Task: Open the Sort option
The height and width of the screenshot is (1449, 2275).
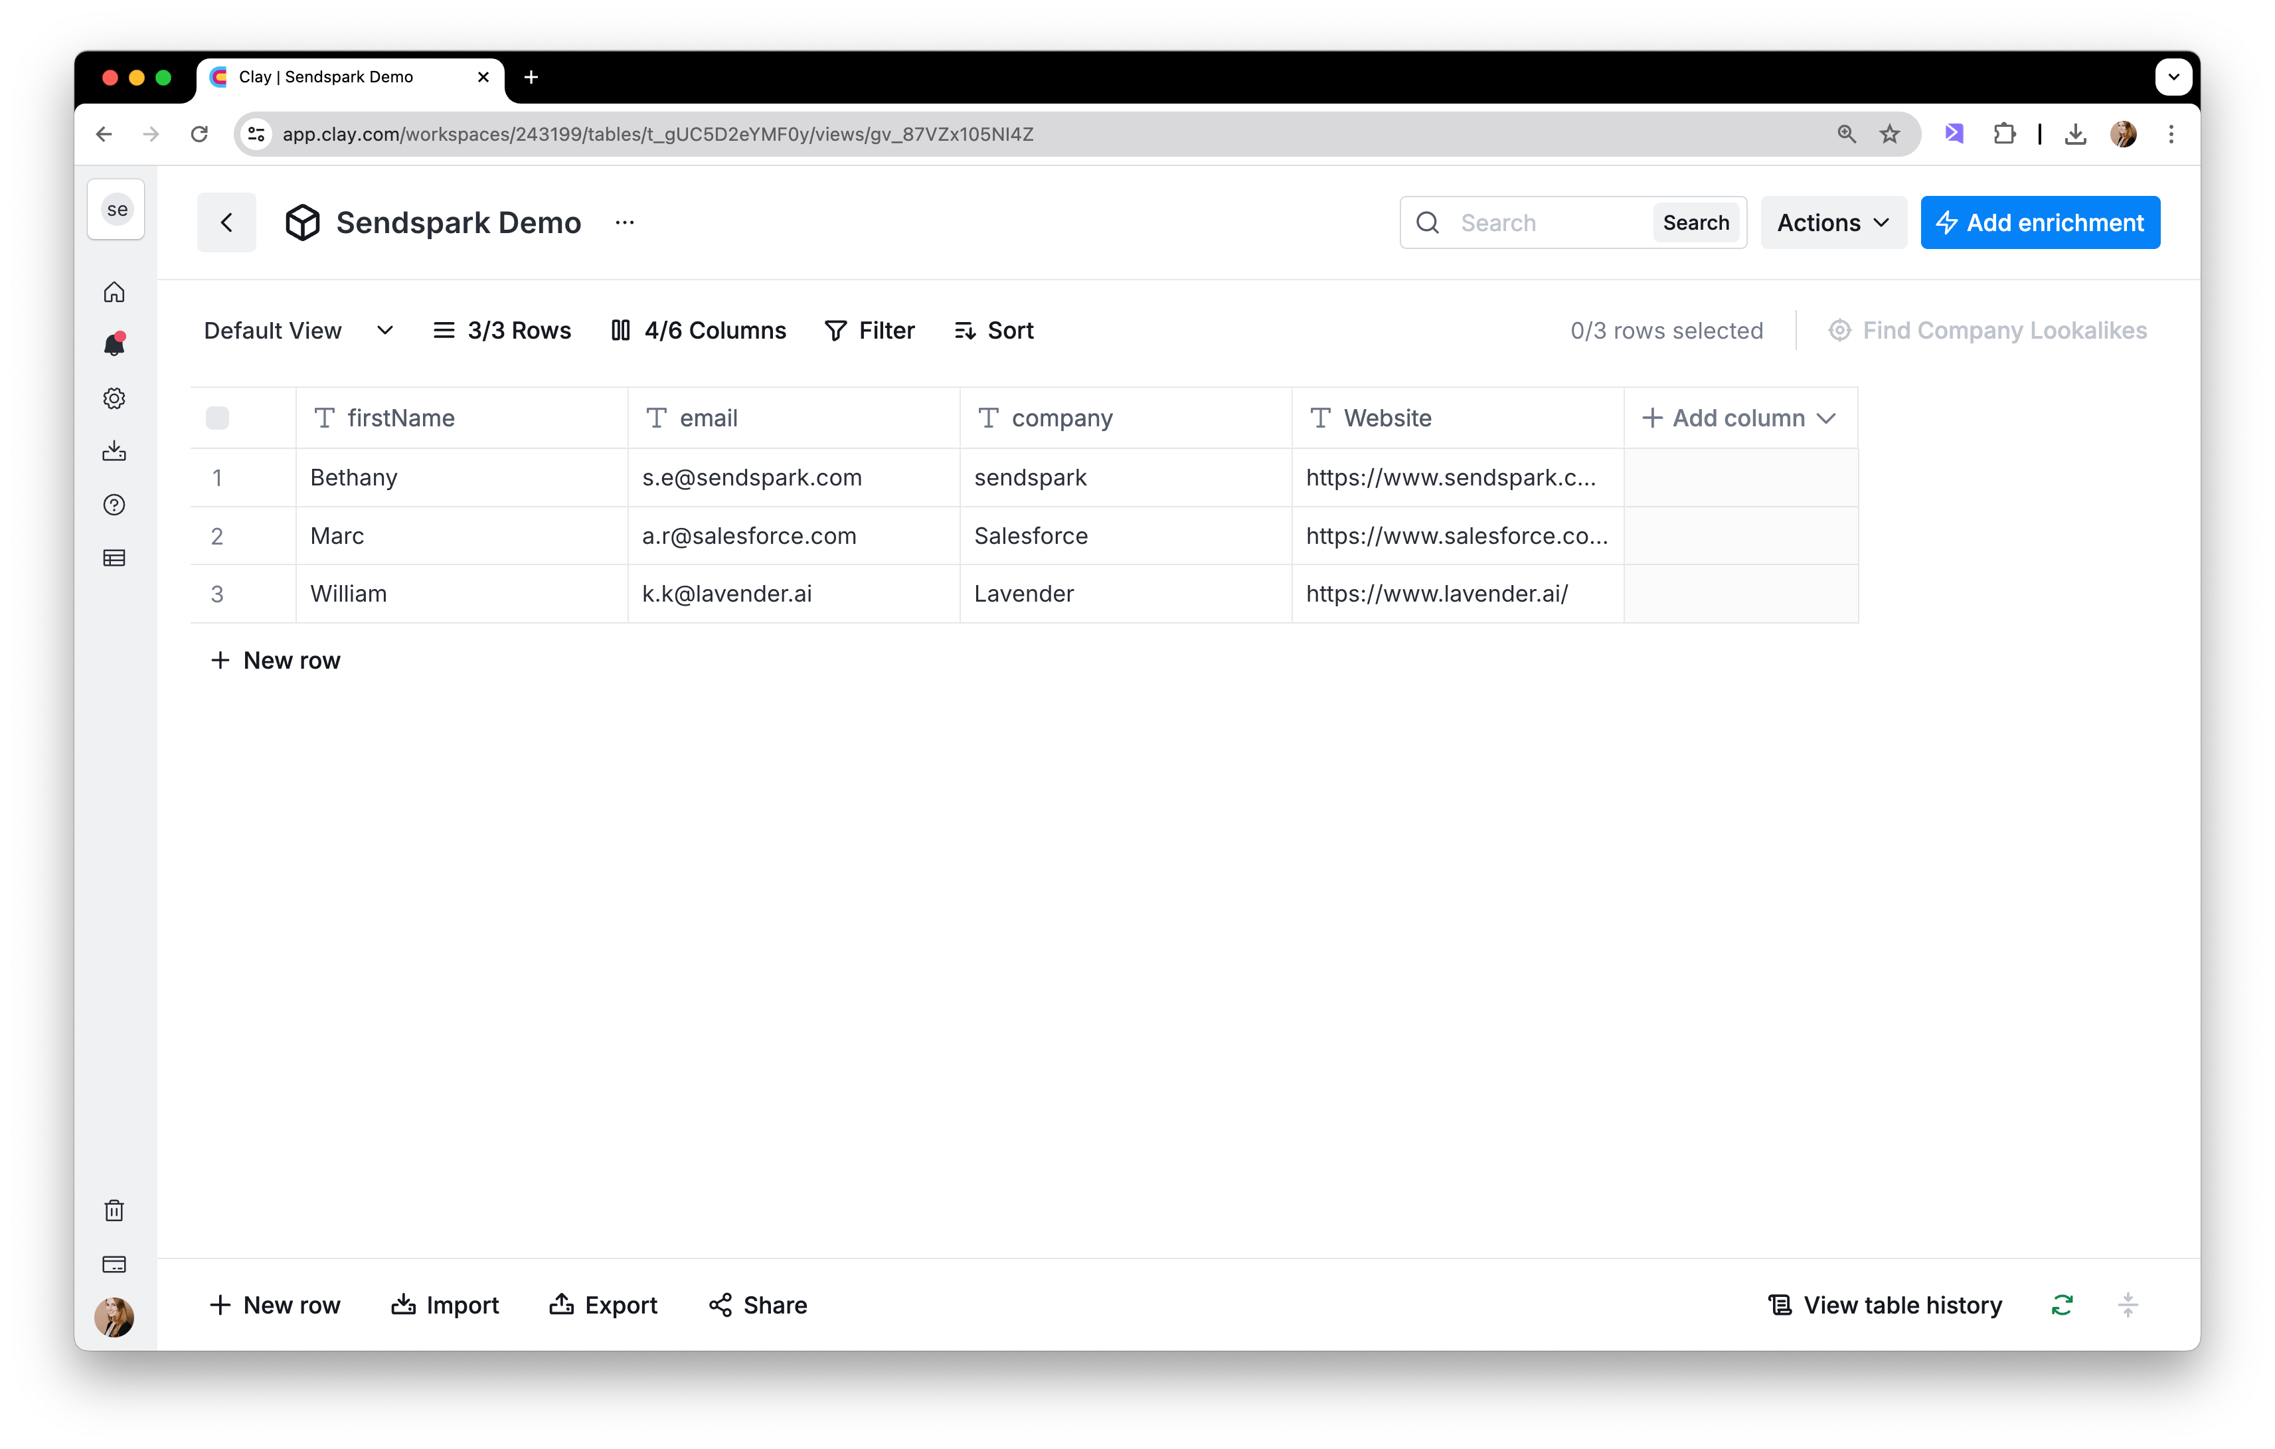Action: tap(994, 331)
